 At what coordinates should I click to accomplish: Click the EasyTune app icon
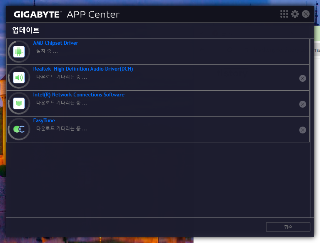point(19,129)
